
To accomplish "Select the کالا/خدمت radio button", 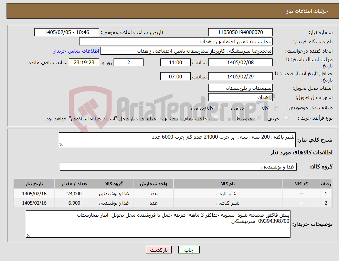I will (220, 107).
